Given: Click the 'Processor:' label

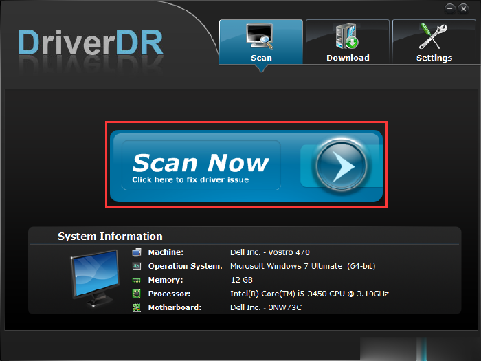Looking at the screenshot, I should point(169,294).
